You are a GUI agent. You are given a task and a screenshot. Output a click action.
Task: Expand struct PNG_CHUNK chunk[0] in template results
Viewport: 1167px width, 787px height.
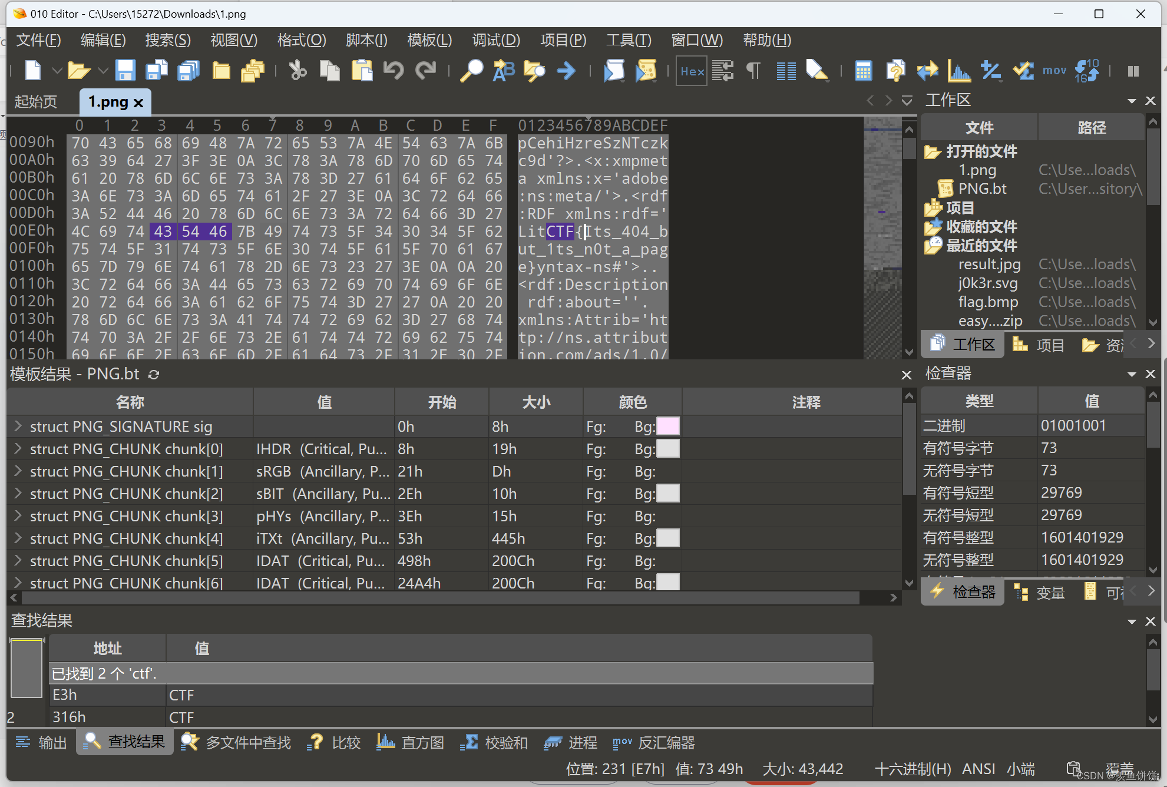(x=17, y=449)
